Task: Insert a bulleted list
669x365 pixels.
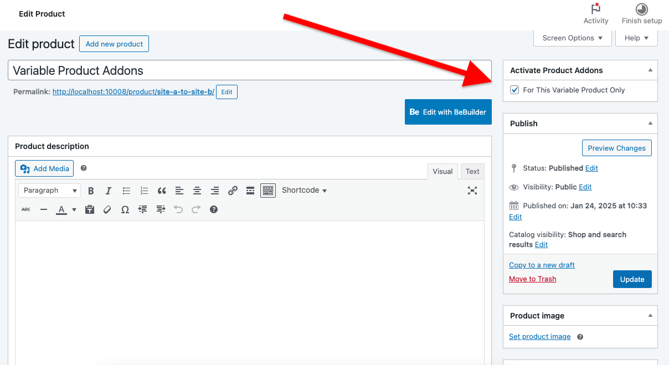Action: (x=126, y=191)
